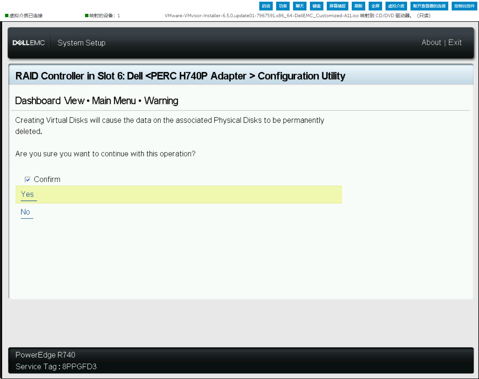Click 断开查看器的连接 disconnect viewer button
The height and width of the screenshot is (379, 479).
pyautogui.click(x=429, y=6)
